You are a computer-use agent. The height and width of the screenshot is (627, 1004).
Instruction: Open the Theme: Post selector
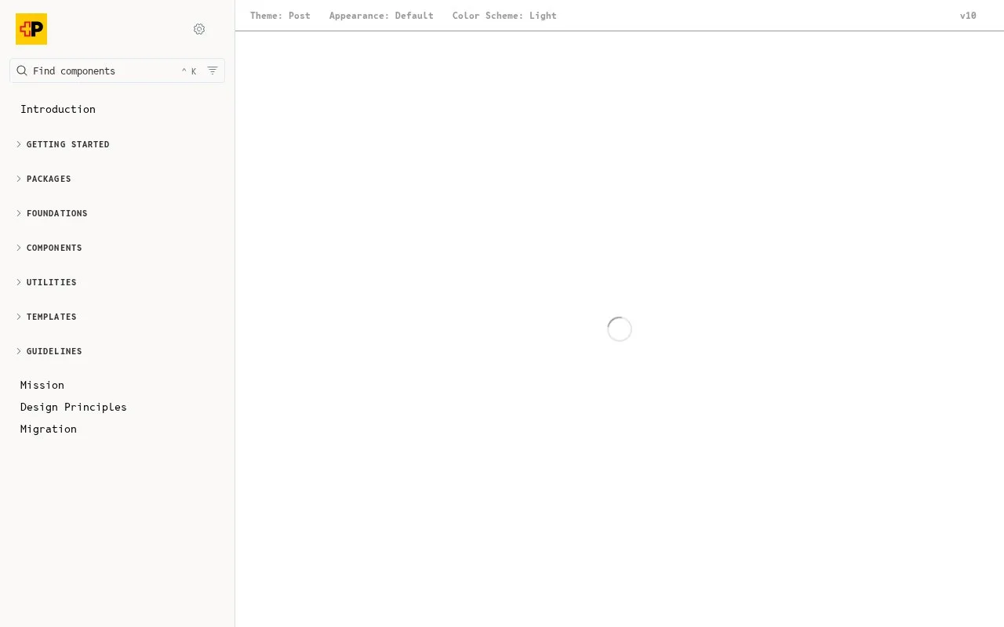click(x=280, y=16)
